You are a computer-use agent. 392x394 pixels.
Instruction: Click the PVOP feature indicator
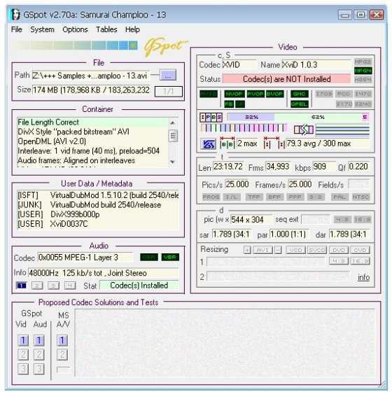tap(255, 94)
